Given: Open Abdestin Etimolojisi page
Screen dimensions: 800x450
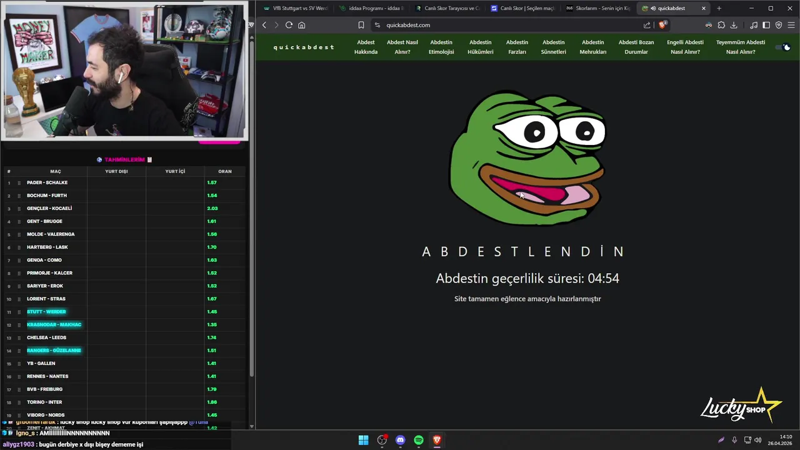Looking at the screenshot, I should 441,47.
